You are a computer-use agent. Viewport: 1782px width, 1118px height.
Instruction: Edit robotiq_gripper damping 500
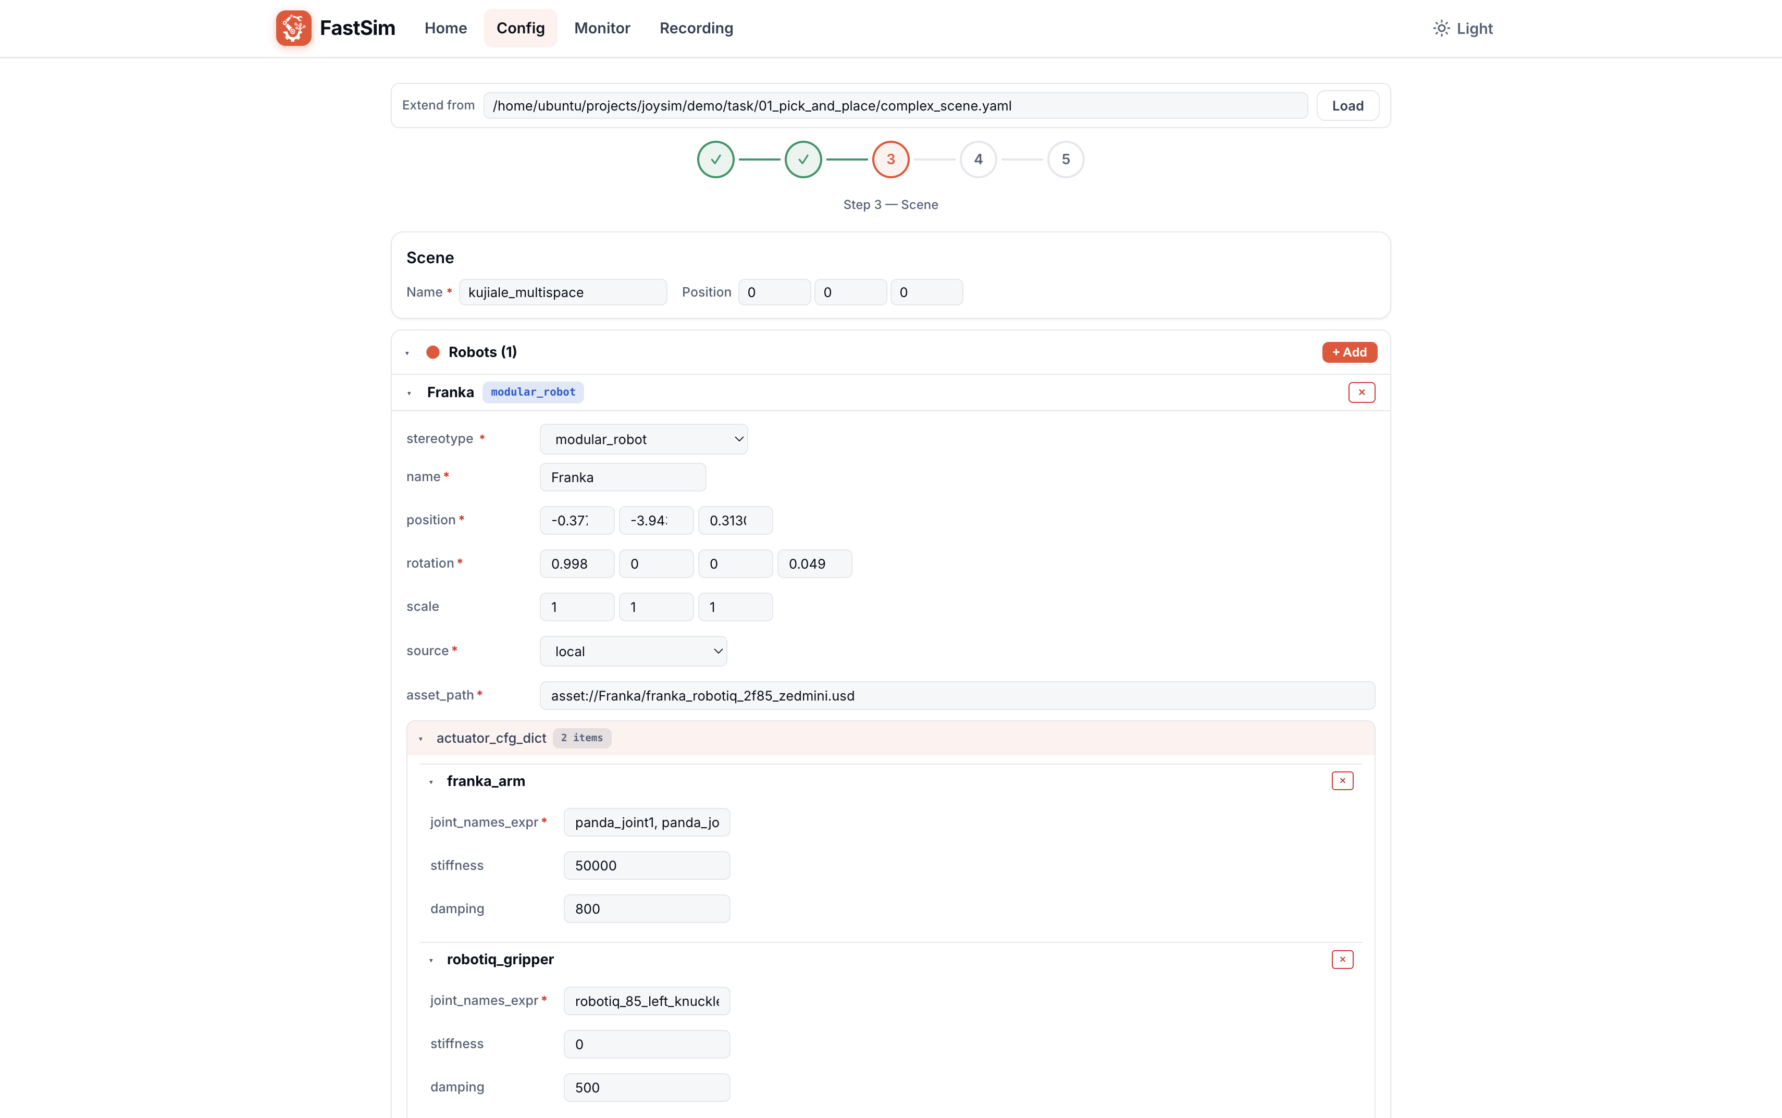coord(647,1088)
